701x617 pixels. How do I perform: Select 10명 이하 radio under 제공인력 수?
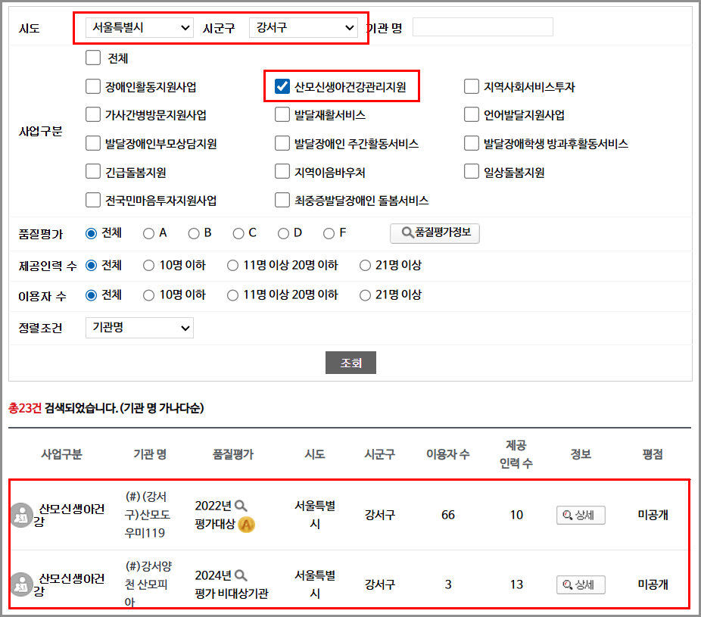click(x=149, y=264)
